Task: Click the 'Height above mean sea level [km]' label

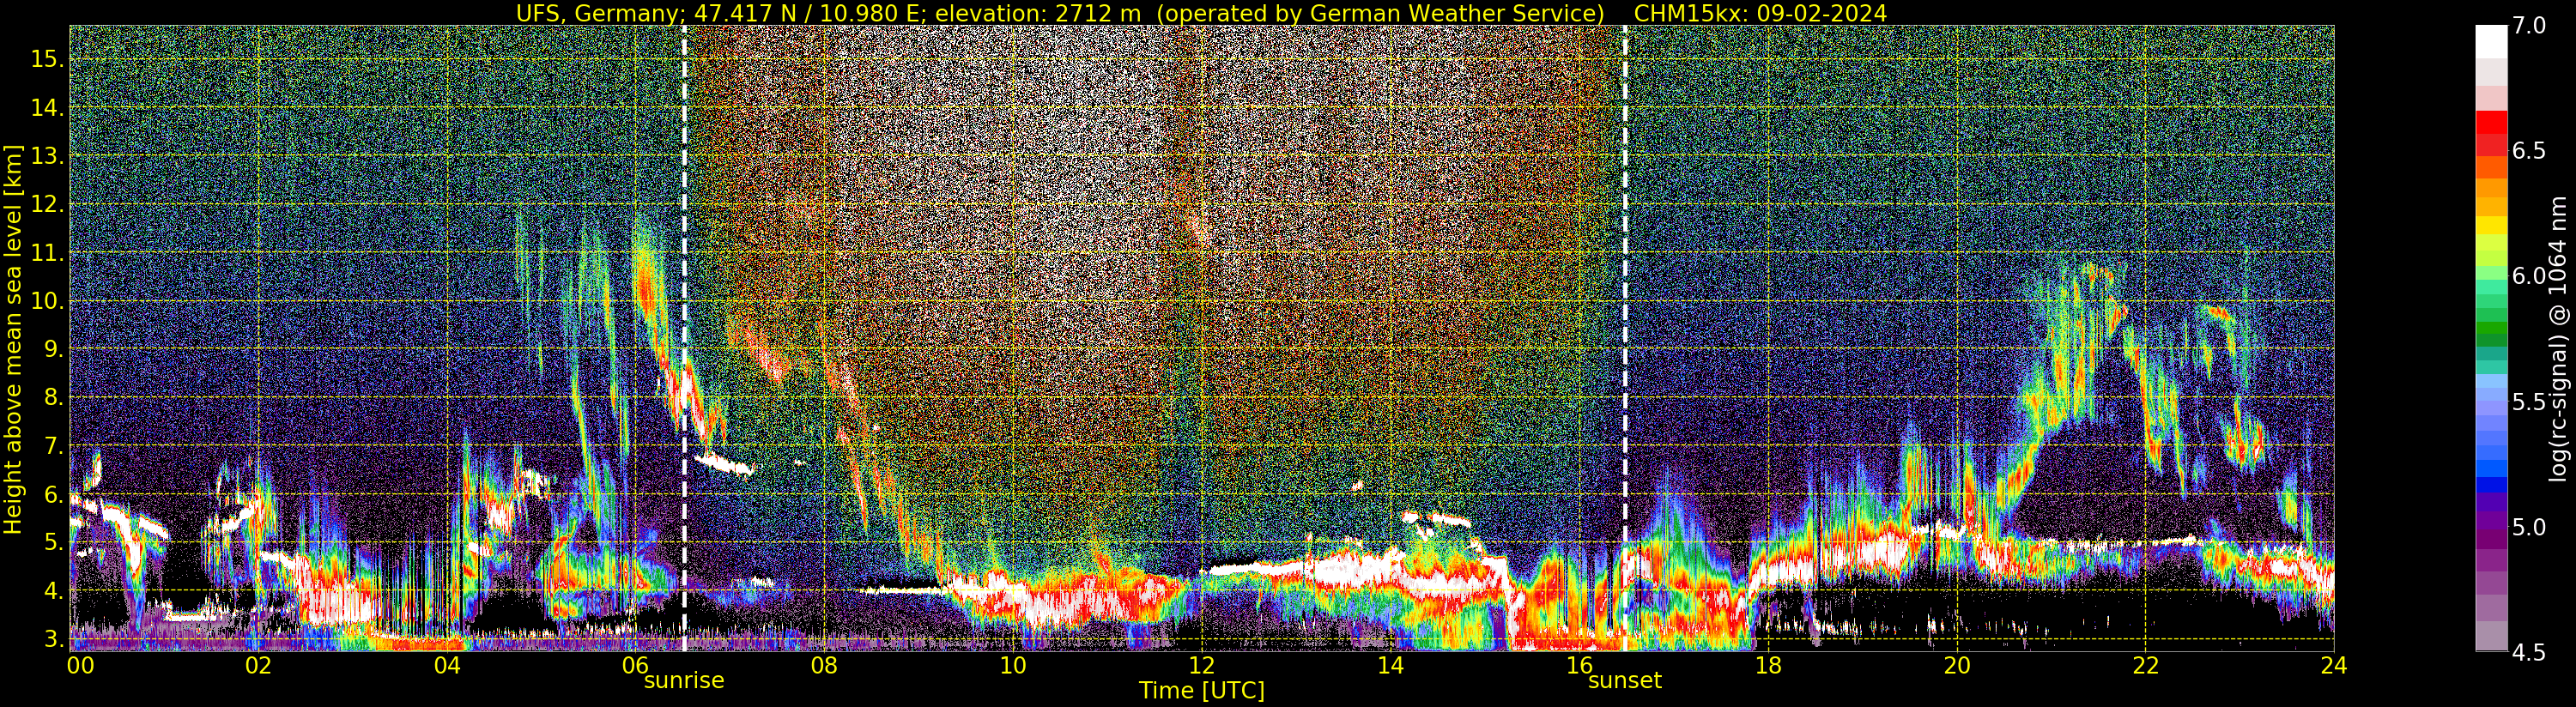Action: (13, 338)
